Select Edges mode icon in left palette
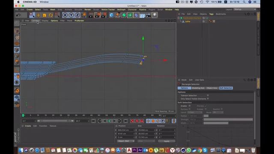This screenshot has height=154, width=274. pos(17,56)
